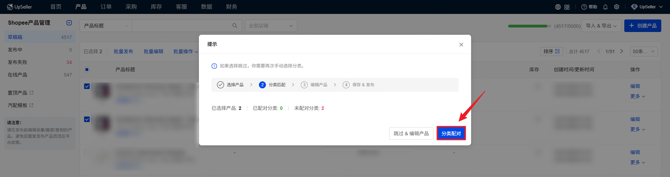Image resolution: width=670 pixels, height=177 pixels.
Task: Close the 提示 dialog
Action: click(461, 45)
